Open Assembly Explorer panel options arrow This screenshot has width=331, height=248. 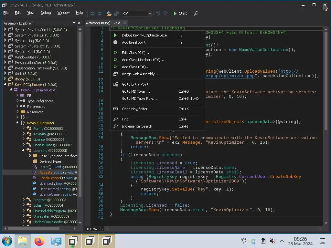point(74,23)
